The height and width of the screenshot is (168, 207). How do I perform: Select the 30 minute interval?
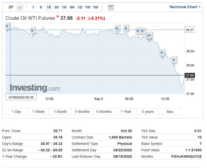click(x=57, y=7)
